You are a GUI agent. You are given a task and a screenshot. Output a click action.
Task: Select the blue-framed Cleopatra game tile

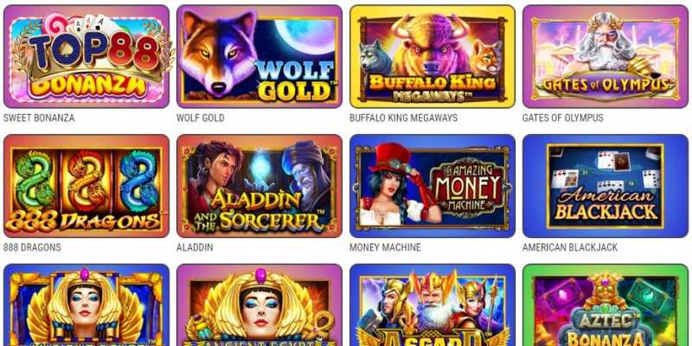tap(86, 305)
